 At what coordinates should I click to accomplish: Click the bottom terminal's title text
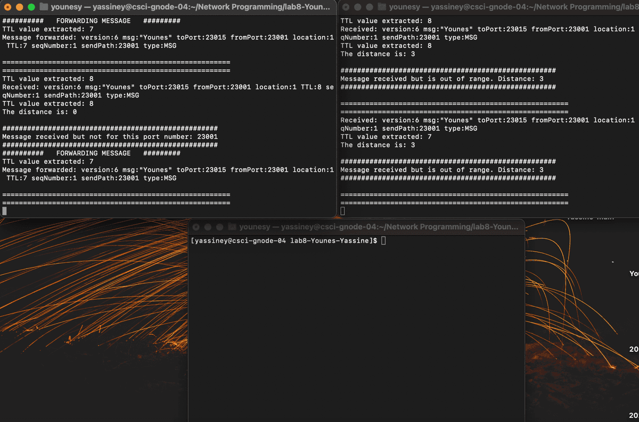(x=378, y=227)
